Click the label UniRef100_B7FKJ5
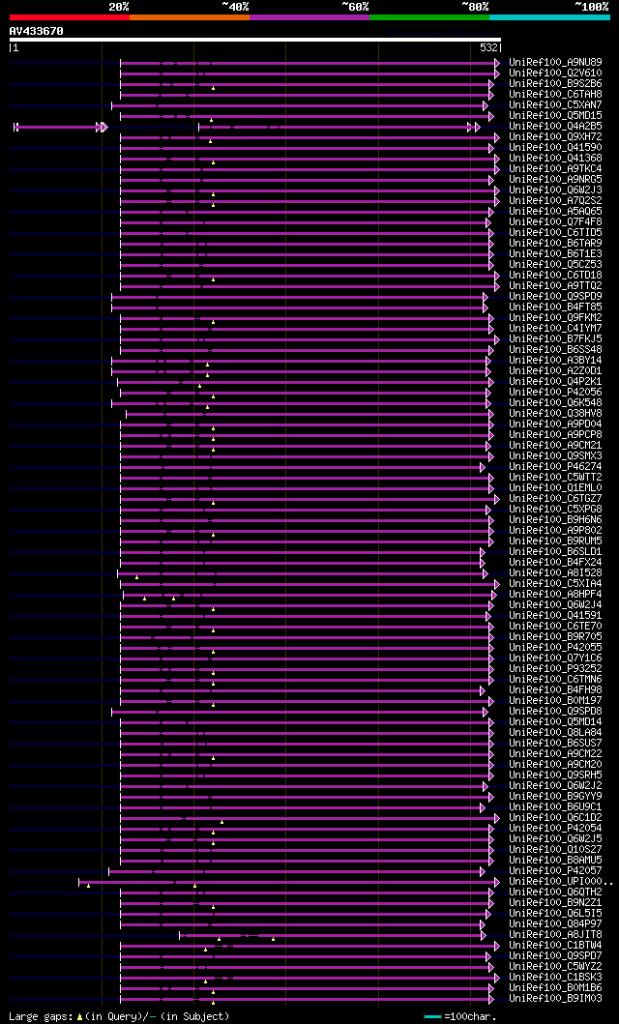 click(x=556, y=339)
